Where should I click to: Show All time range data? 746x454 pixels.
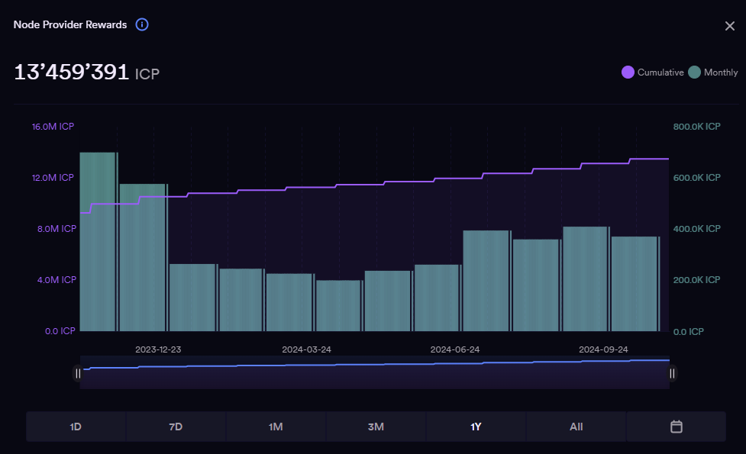pyautogui.click(x=576, y=427)
